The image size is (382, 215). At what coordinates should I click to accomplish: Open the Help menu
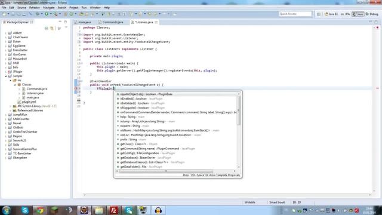pos(106,8)
